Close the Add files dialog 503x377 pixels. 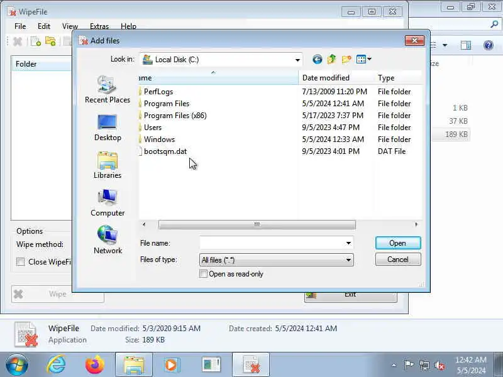pyautogui.click(x=414, y=41)
